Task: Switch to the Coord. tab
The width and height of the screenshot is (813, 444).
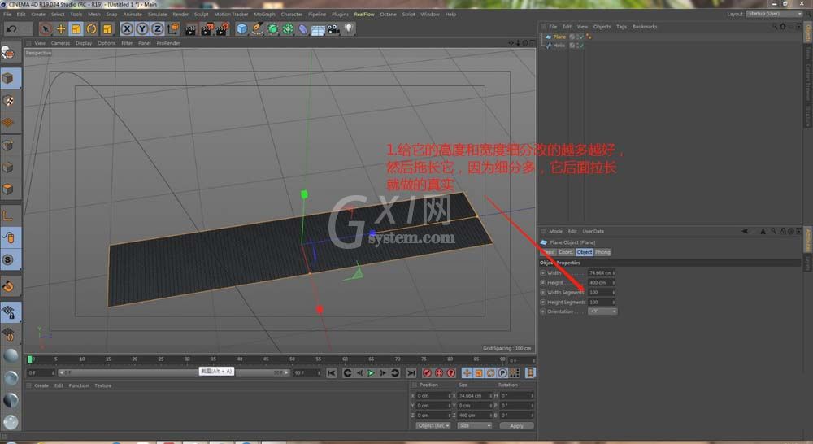Action: point(566,252)
